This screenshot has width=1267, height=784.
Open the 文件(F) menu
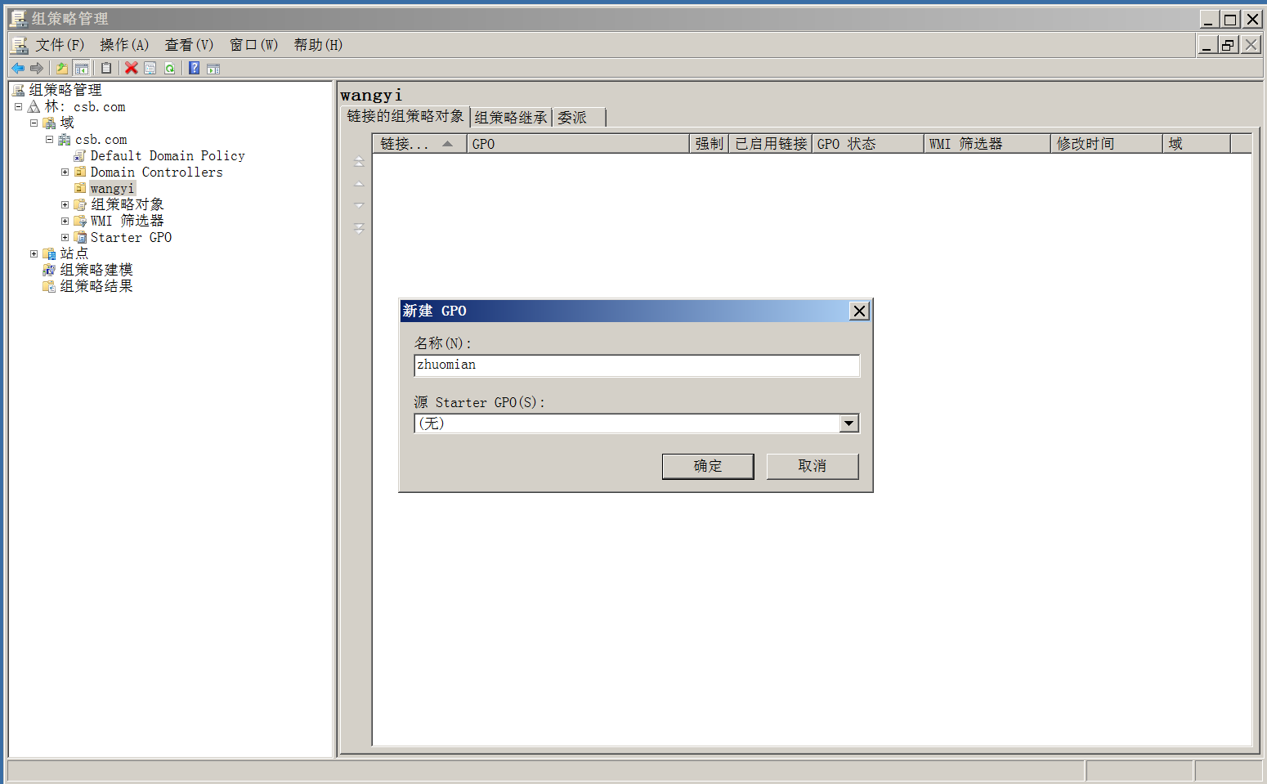coord(60,45)
